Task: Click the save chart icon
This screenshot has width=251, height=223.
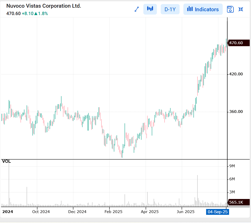Action: (230, 9)
